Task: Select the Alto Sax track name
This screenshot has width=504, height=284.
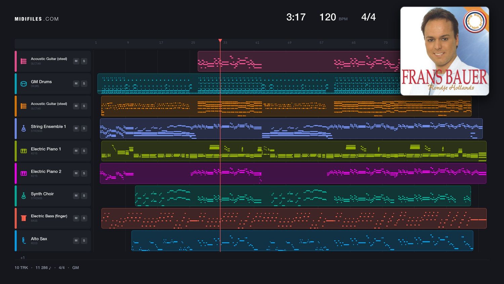Action: click(x=39, y=239)
